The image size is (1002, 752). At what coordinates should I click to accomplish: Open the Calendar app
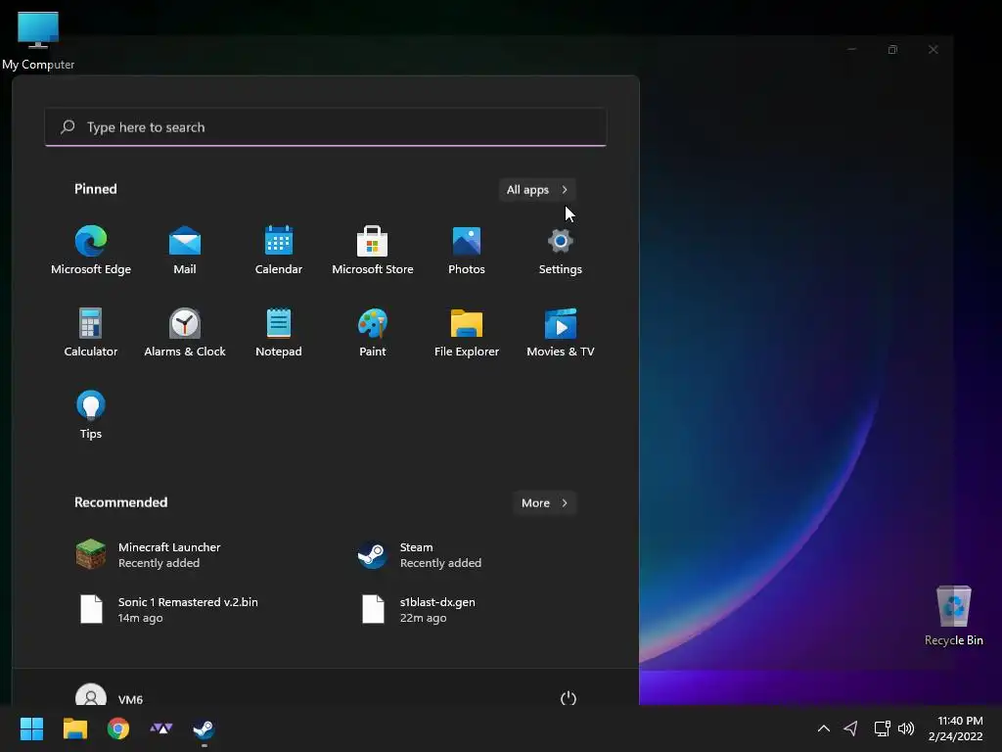pyautogui.click(x=279, y=250)
